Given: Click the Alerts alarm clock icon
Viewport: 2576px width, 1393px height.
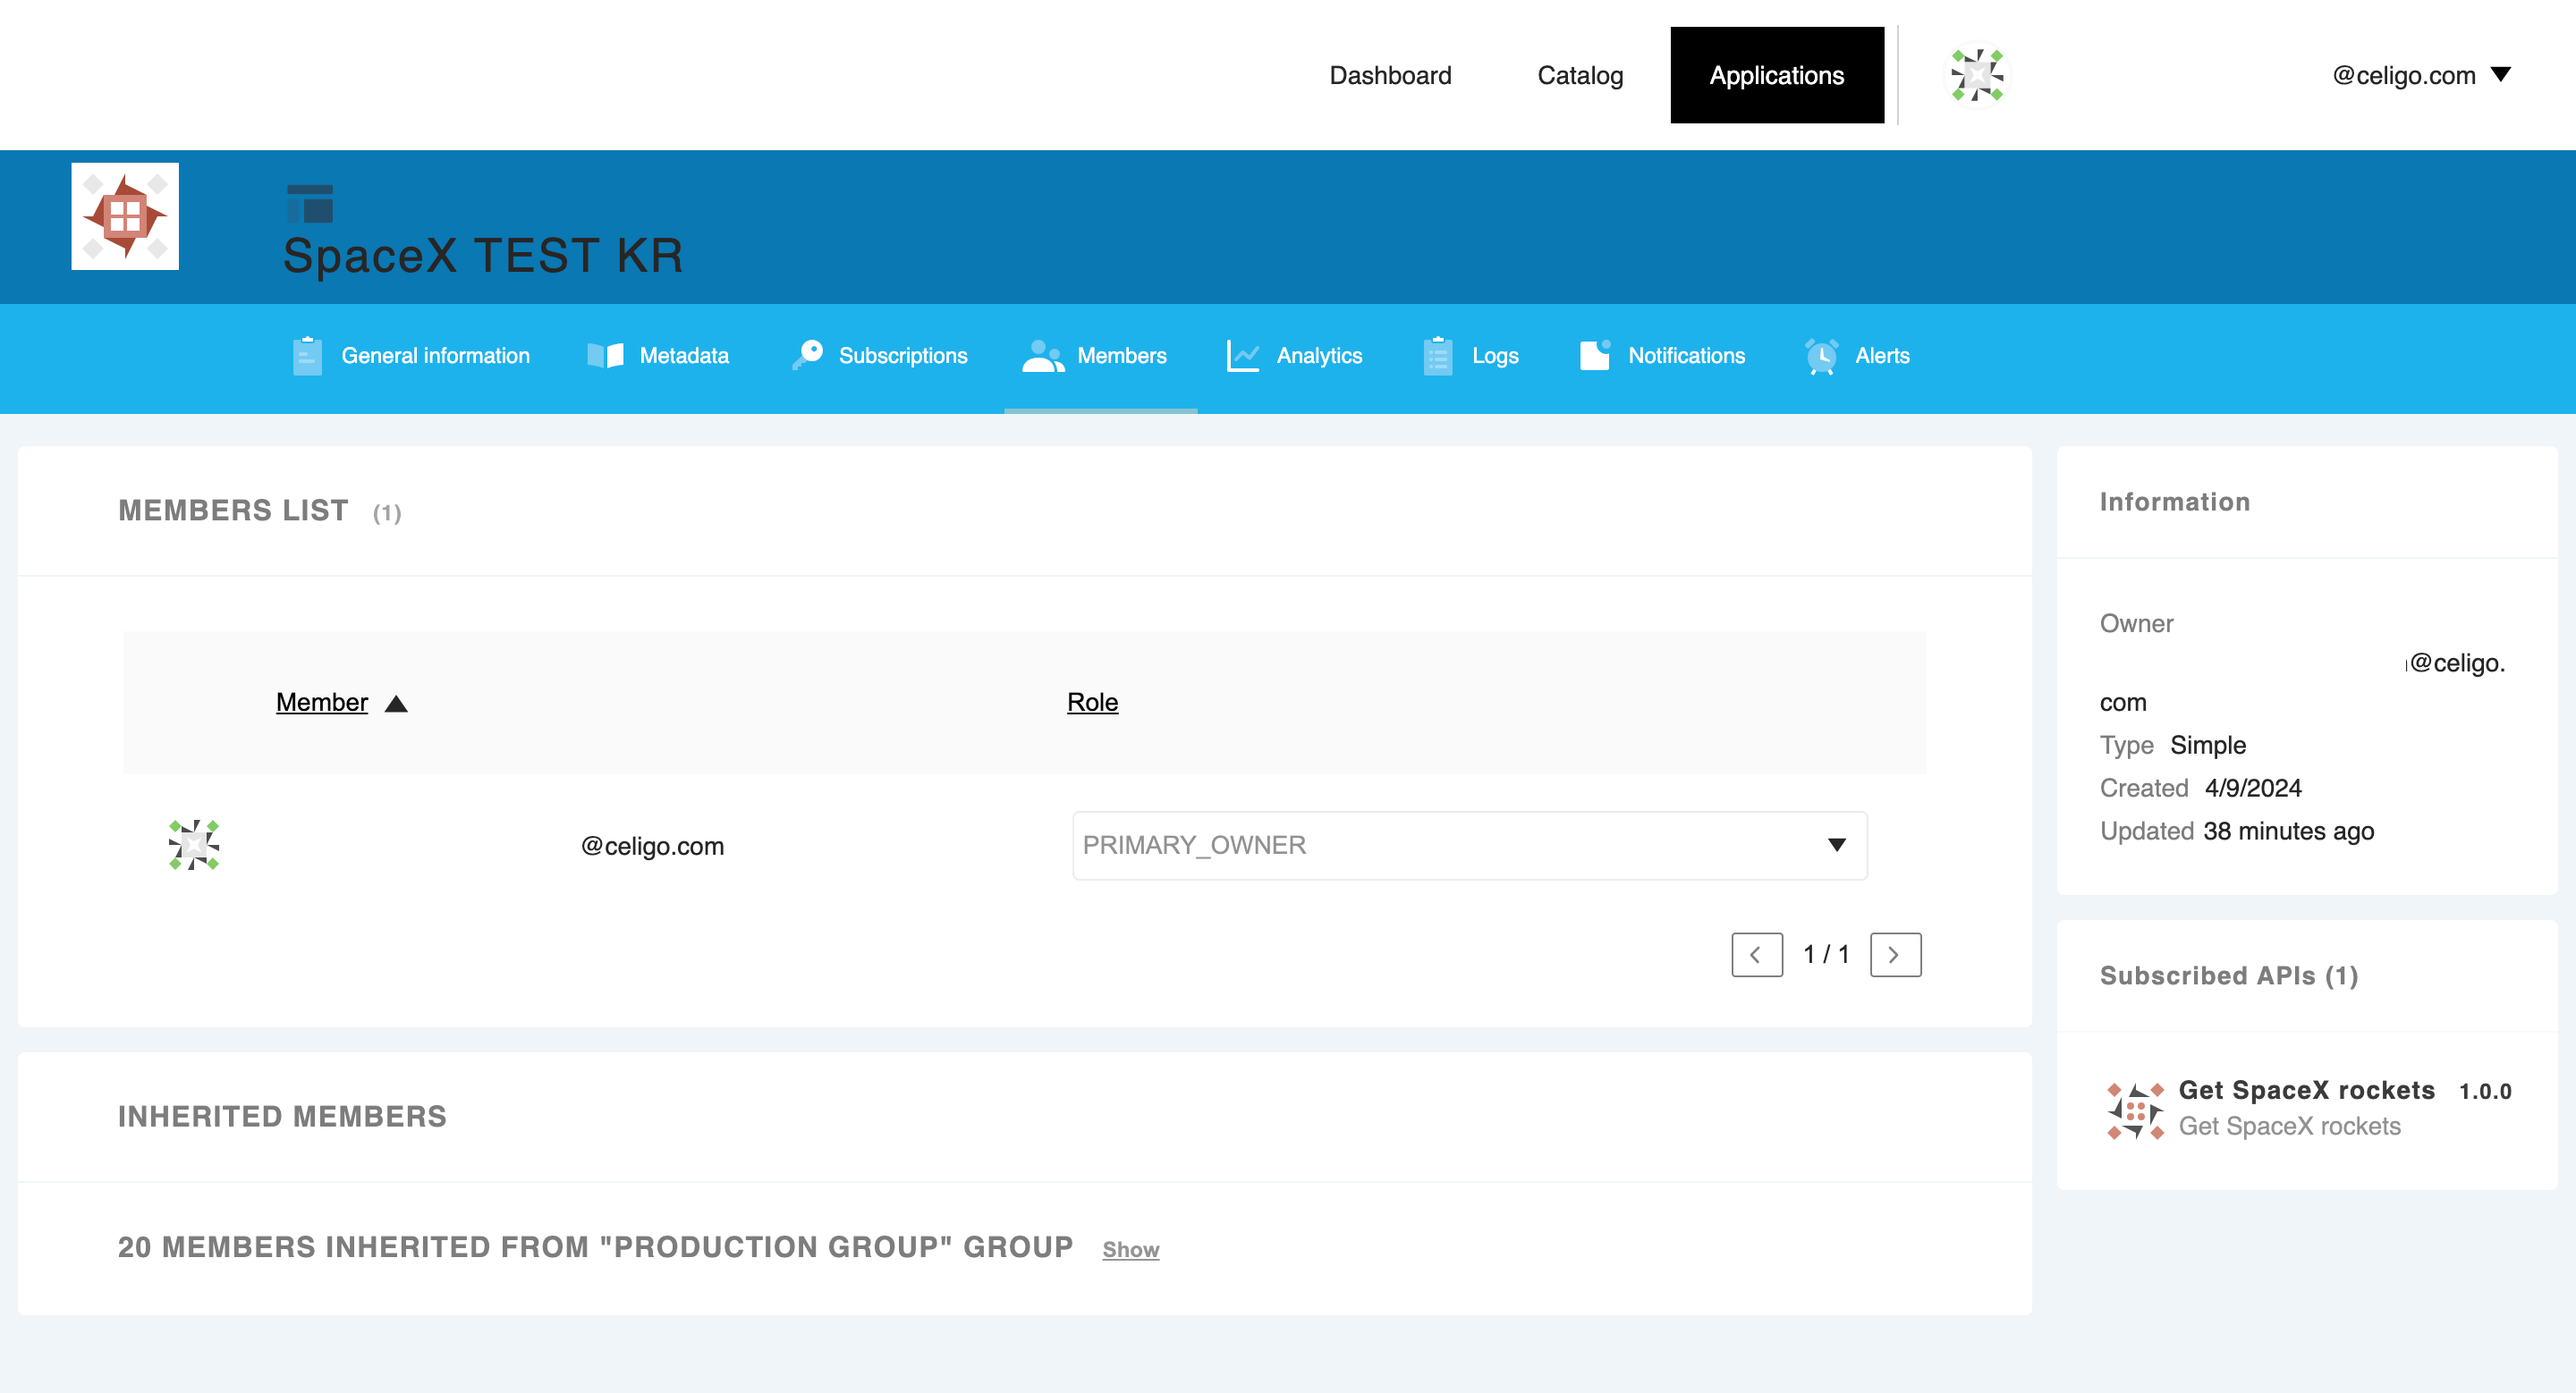Looking at the screenshot, I should pyautogui.click(x=1821, y=356).
